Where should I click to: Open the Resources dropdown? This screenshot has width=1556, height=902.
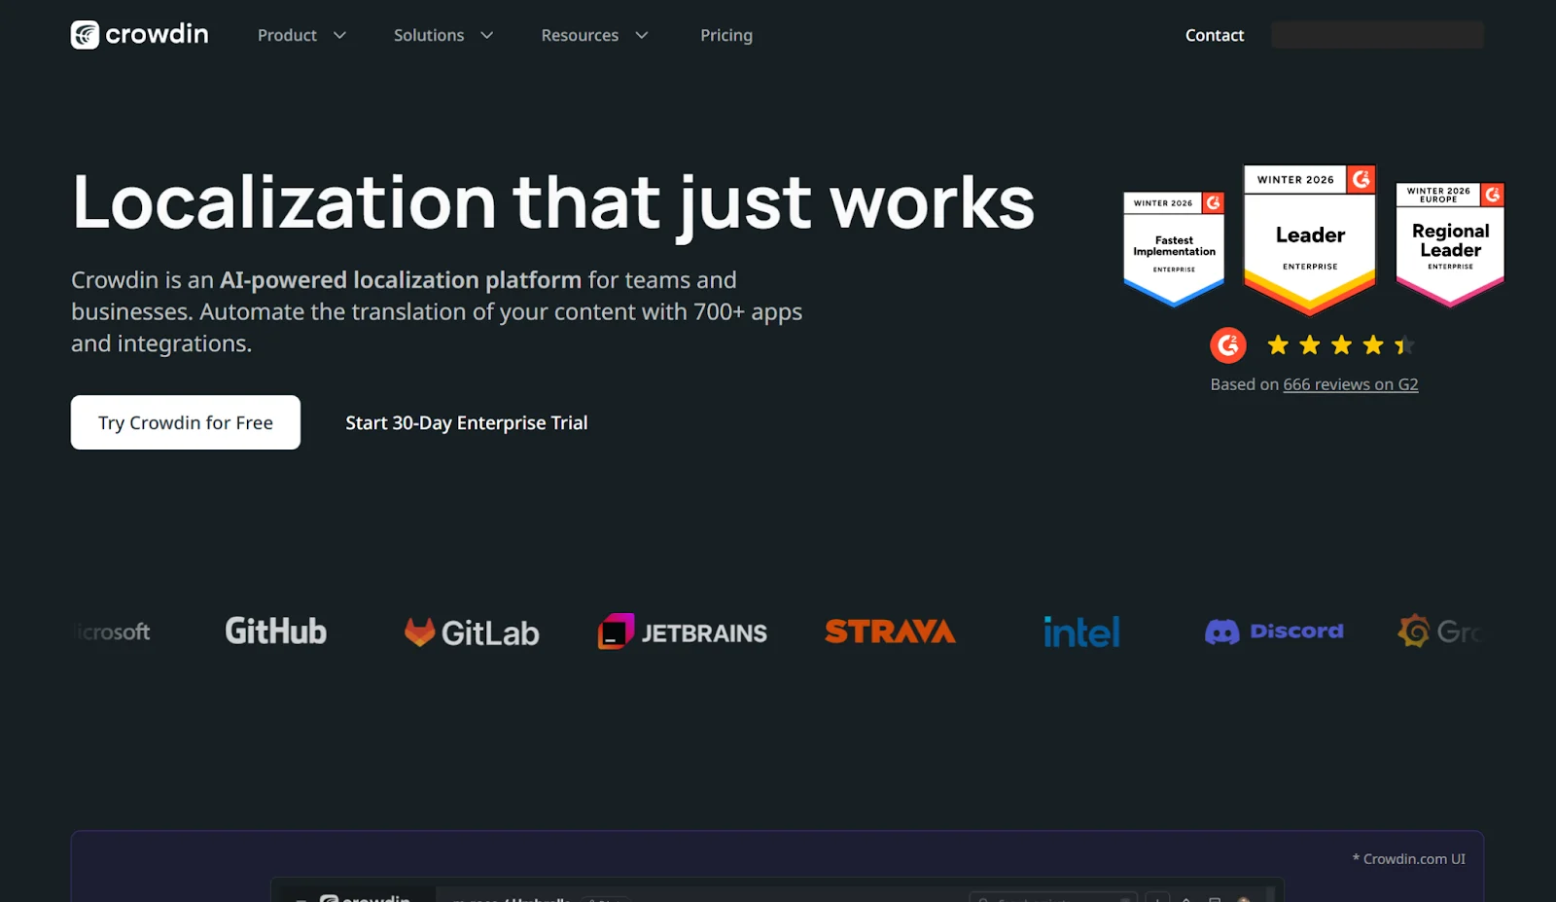(x=594, y=35)
